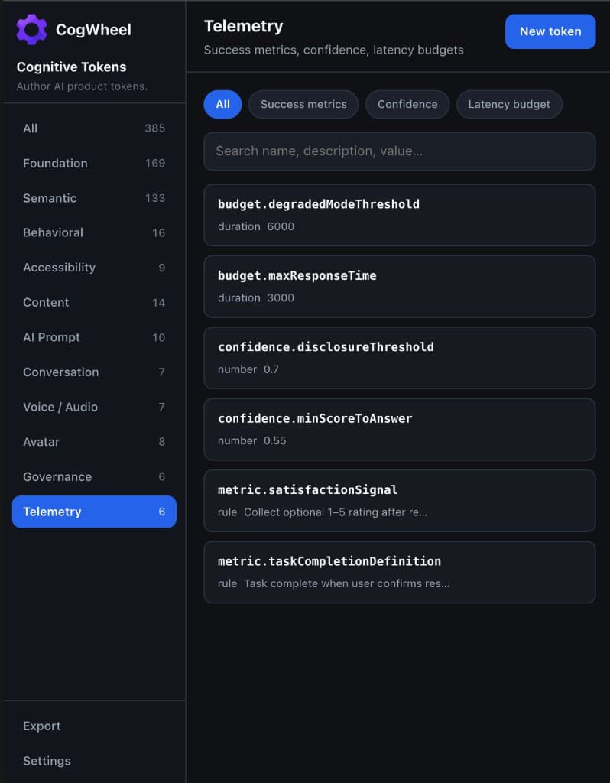
Task: Open budget.maxResponseTime token card
Action: coord(399,287)
